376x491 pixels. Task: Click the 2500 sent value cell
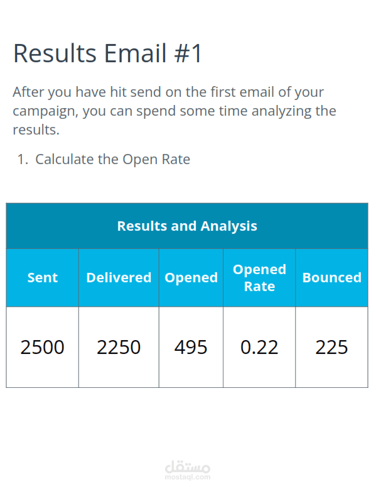click(43, 347)
